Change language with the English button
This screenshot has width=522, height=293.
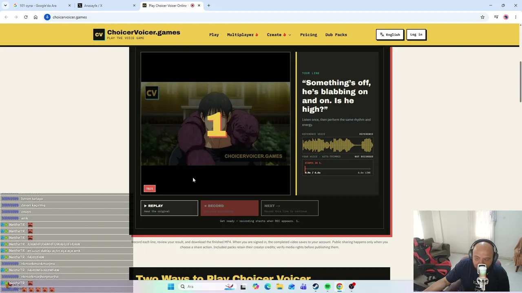click(390, 35)
